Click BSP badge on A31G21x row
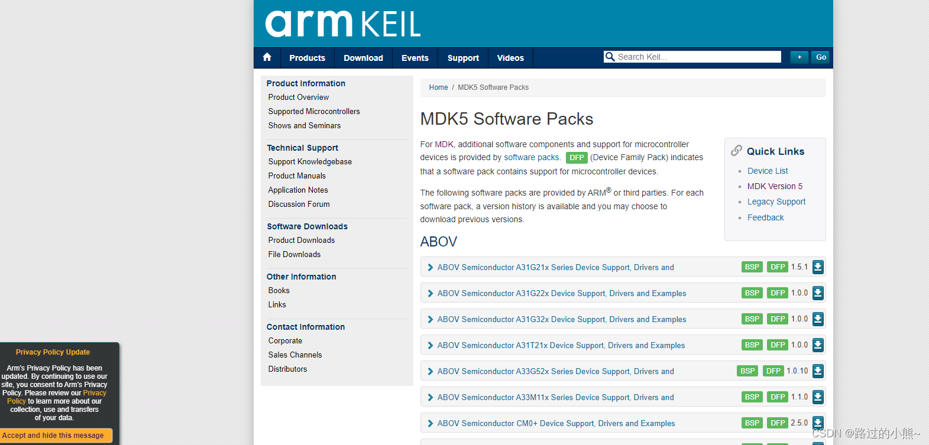 pos(752,267)
